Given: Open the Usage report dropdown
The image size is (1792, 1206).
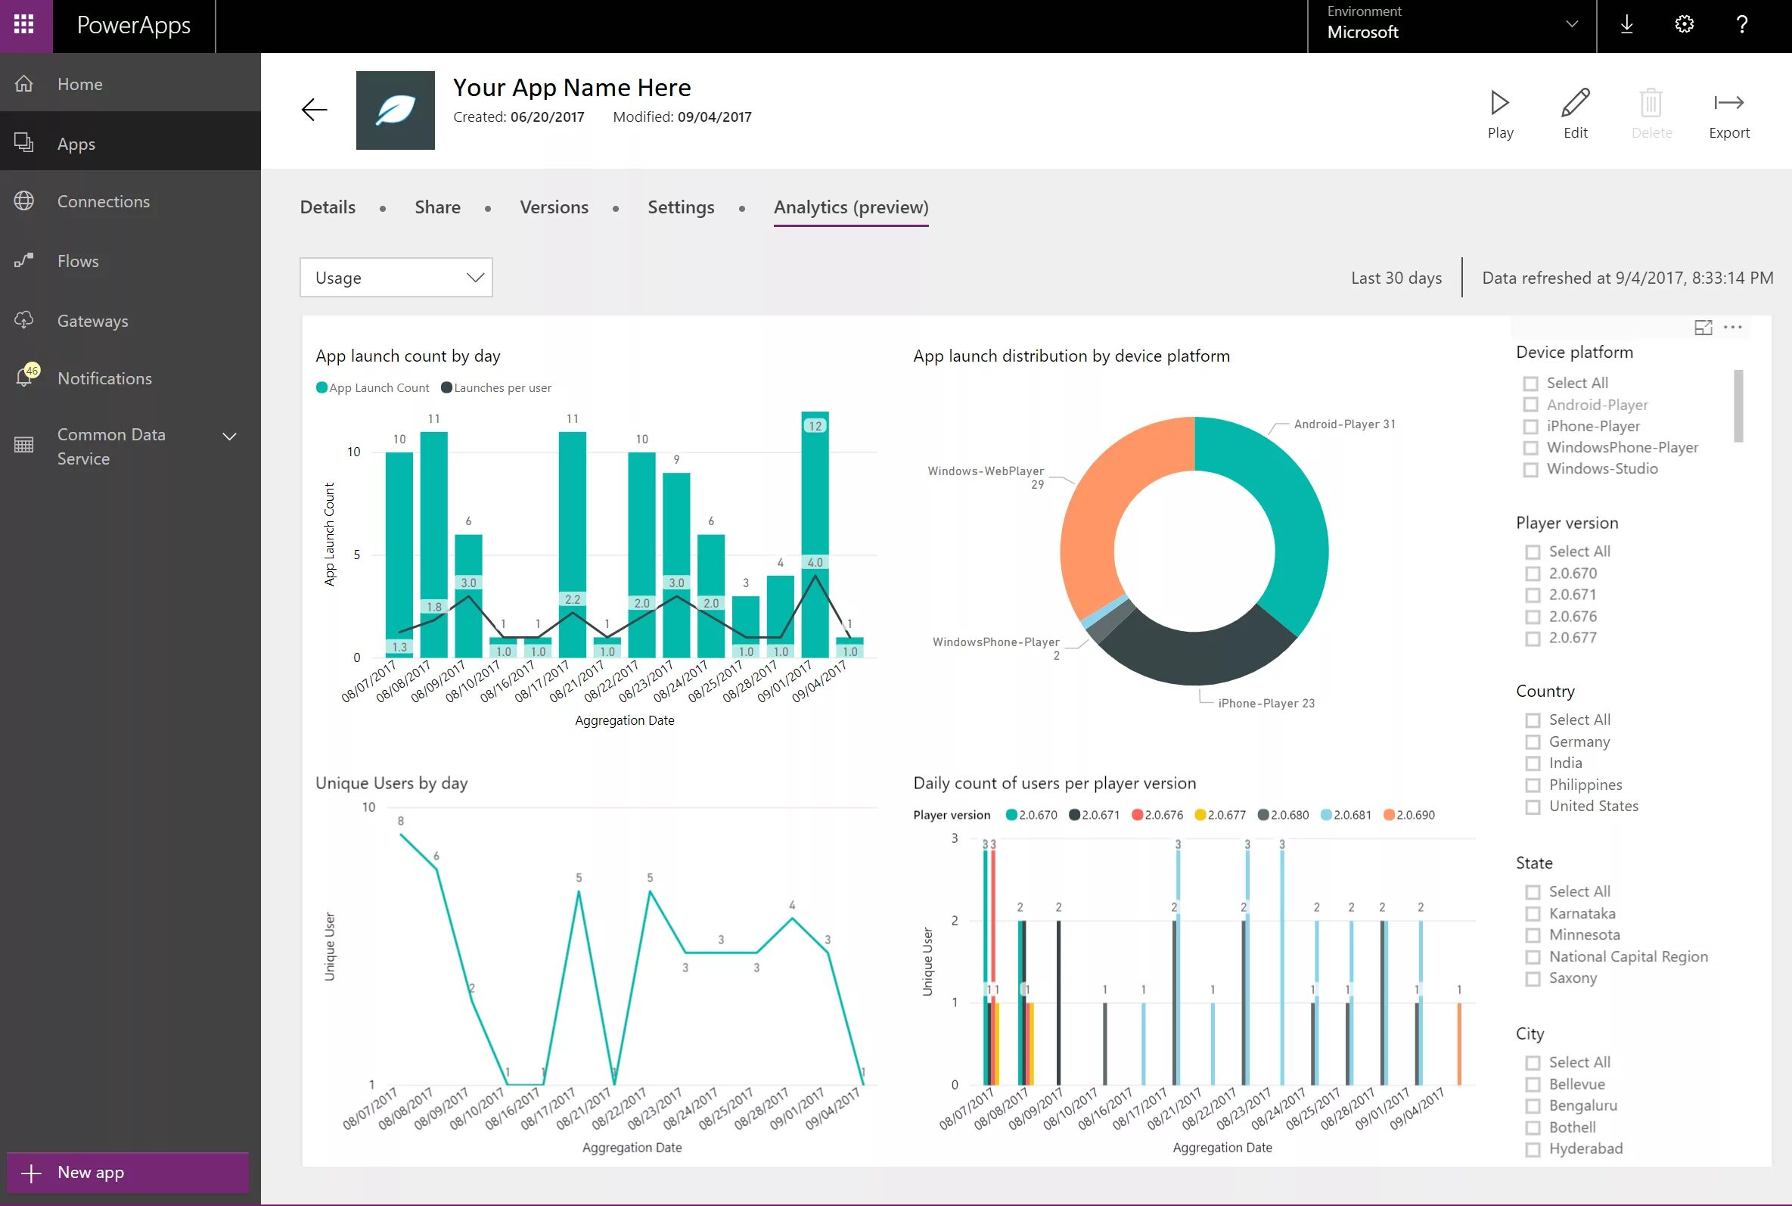Looking at the screenshot, I should tap(396, 278).
